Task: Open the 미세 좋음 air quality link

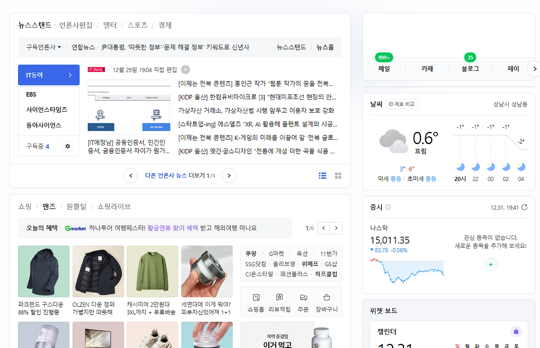Action: pos(389,179)
